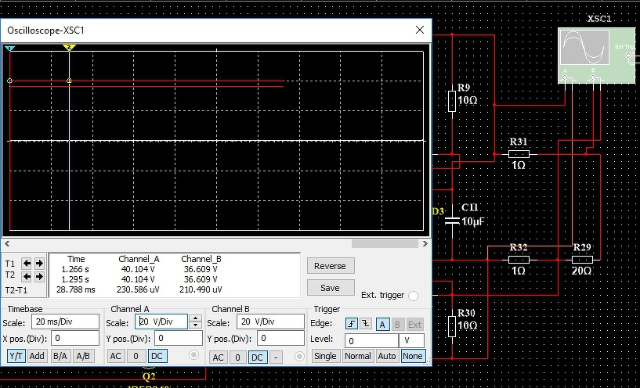Click the 10µF value label of C11
The image size is (640, 388).
[x=472, y=221]
